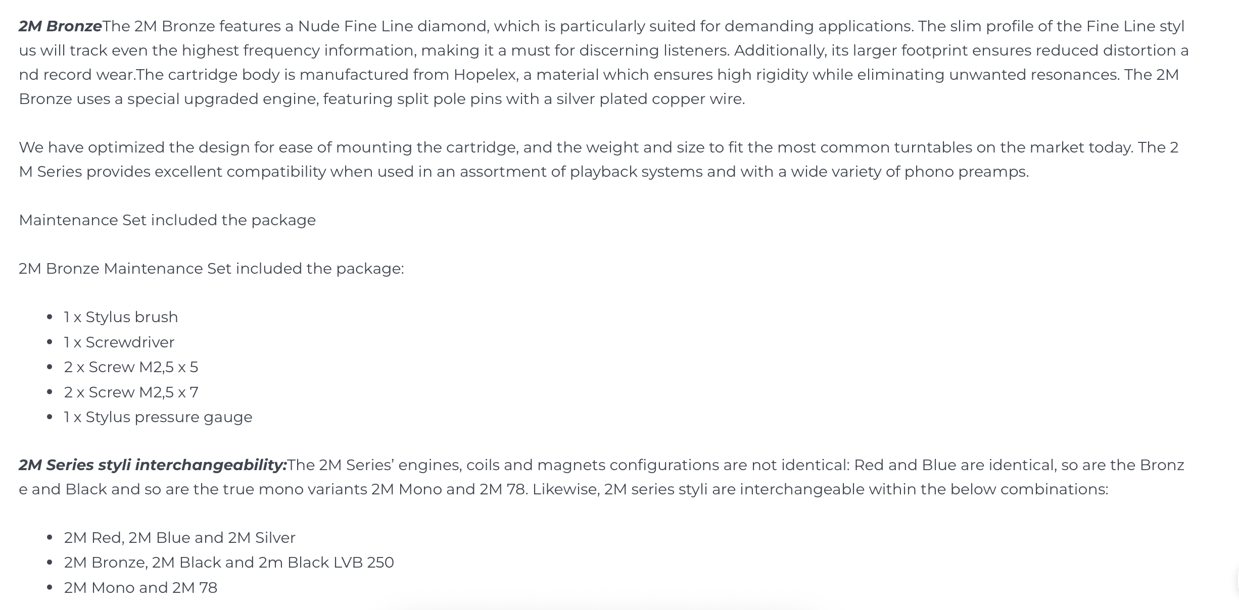This screenshot has height=610, width=1239.
Task: Click the '2M Bronze, 2M Black and 2m Black LVB 250' item
Action: tap(228, 563)
